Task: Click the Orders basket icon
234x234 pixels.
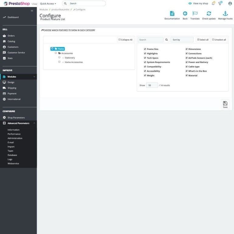Action: 4,36
